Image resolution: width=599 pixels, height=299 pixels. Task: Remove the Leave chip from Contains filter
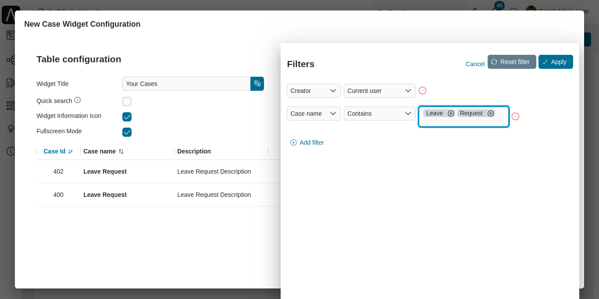click(451, 113)
